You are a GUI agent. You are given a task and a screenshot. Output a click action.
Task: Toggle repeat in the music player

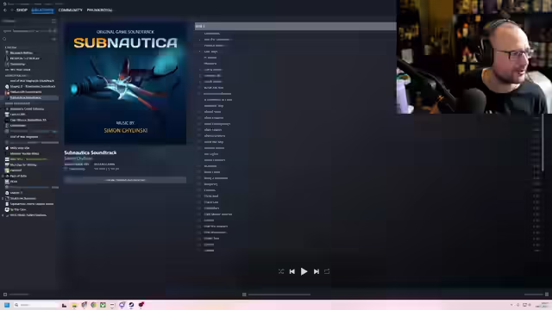point(327,271)
